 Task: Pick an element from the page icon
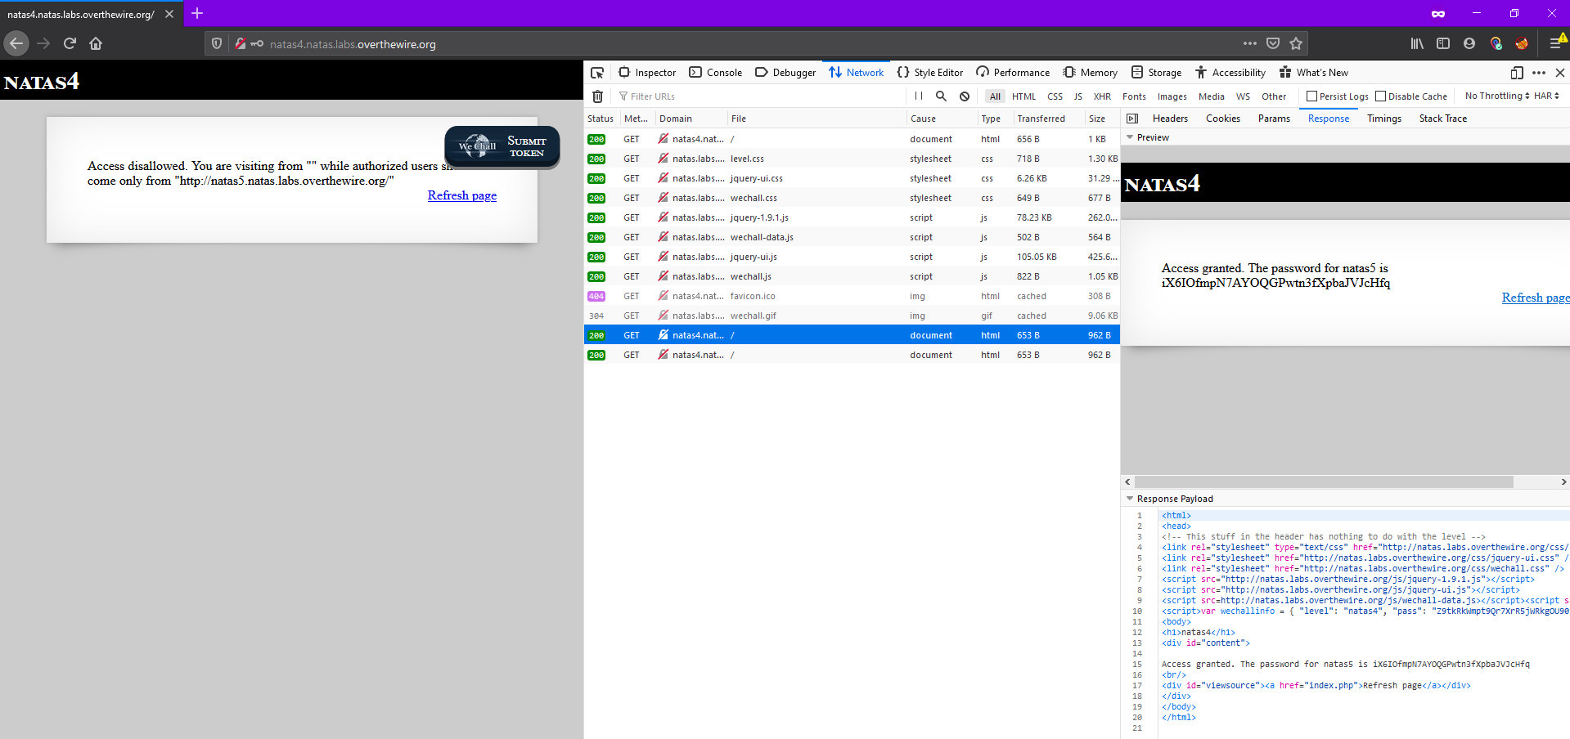tap(597, 73)
